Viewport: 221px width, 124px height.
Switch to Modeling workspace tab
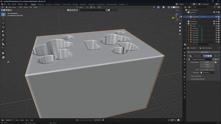40,4
